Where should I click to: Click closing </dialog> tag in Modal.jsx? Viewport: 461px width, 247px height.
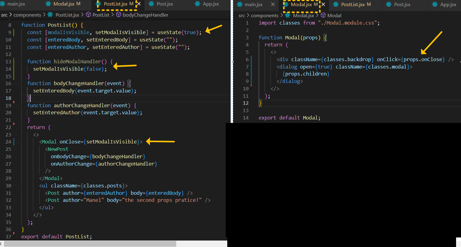[x=290, y=81]
